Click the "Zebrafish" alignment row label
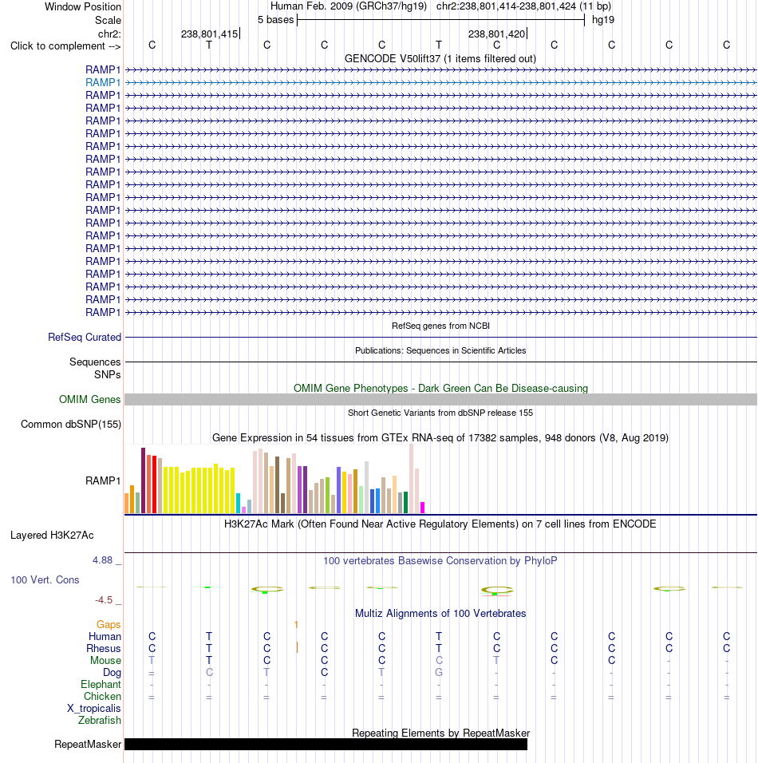The image size is (758, 763). pos(100,720)
